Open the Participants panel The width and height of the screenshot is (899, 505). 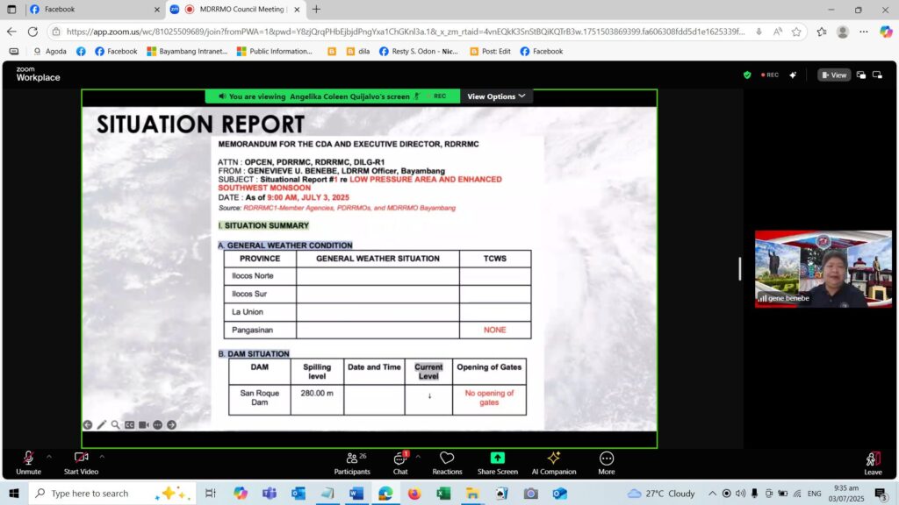352,463
